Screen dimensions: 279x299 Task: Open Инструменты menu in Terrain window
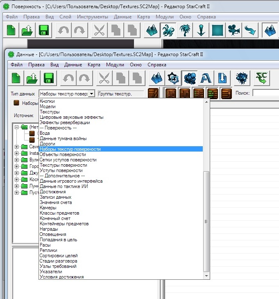pos(93,17)
